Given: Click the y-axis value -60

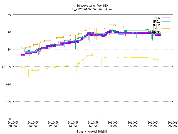Looking at the screenshot, I should 9,119.
